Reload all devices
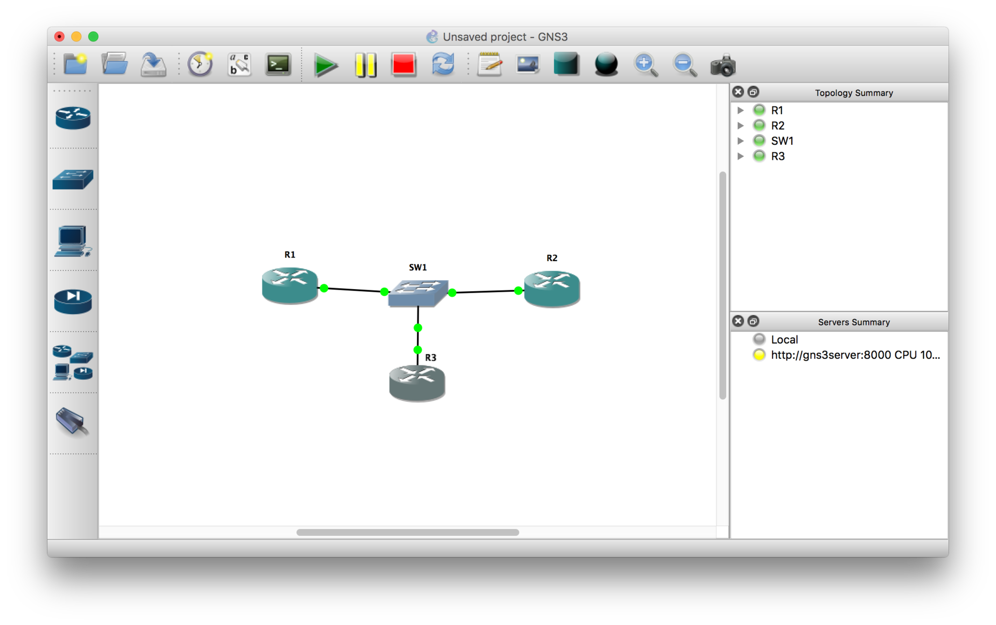The image size is (996, 625). [x=442, y=65]
